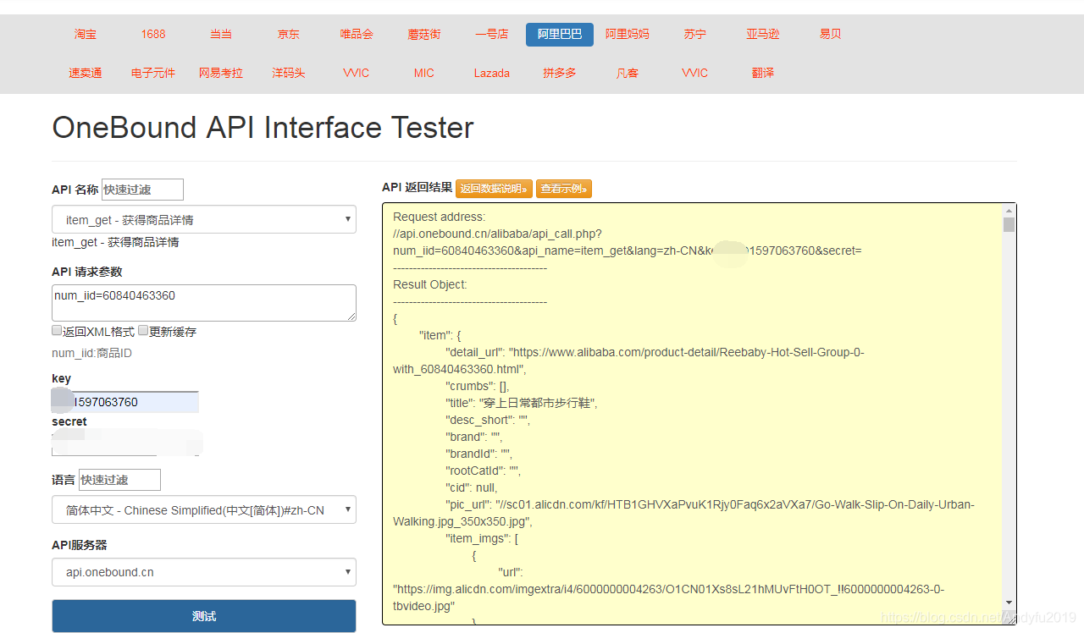Open the 易贝 tab
This screenshot has height=633, width=1084.
[x=831, y=35]
